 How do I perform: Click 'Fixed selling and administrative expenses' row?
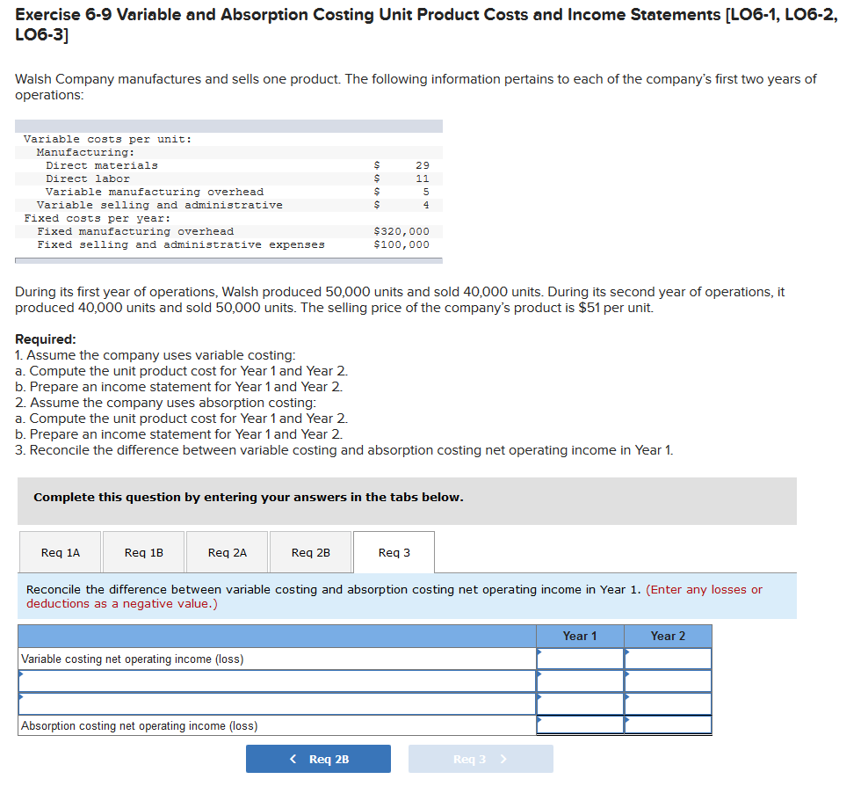point(228,244)
